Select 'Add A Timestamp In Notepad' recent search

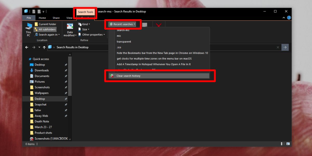click(154, 64)
